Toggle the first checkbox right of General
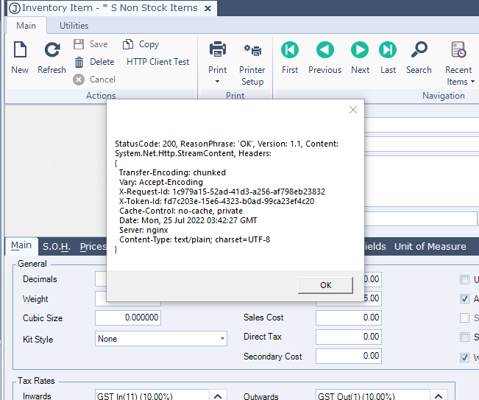This screenshot has height=400, width=479. tap(464, 280)
